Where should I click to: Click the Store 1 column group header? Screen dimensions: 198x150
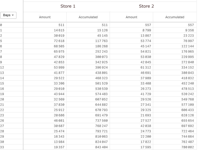click(68, 6)
